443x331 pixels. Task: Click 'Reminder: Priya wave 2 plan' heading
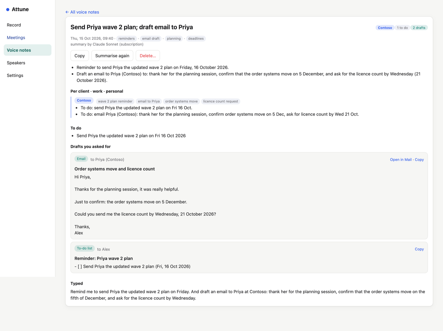[104, 258]
